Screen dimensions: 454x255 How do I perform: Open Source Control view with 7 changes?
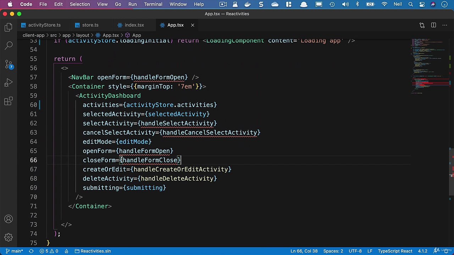point(9,64)
